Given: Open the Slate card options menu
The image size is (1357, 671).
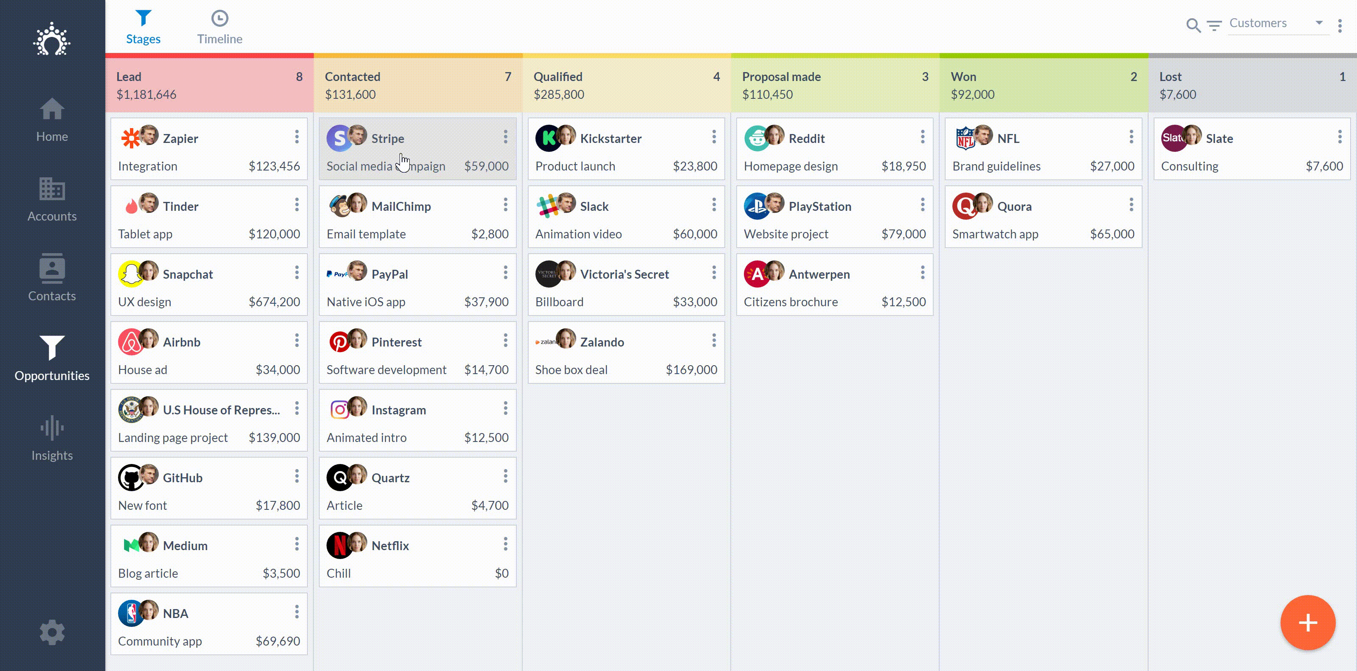Looking at the screenshot, I should [1340, 137].
